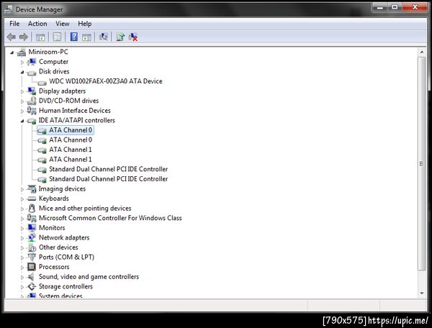The width and height of the screenshot is (432, 328).
Task: Click the vertical scrollbar up arrow
Action: (422, 52)
